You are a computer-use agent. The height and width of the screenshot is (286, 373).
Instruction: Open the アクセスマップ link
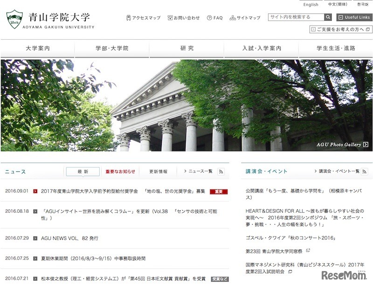pos(143,18)
